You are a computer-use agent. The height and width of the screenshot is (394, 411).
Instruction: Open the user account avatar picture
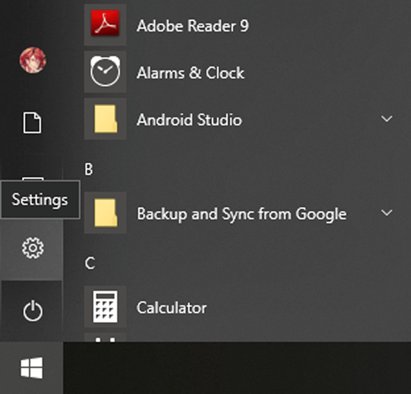33,60
